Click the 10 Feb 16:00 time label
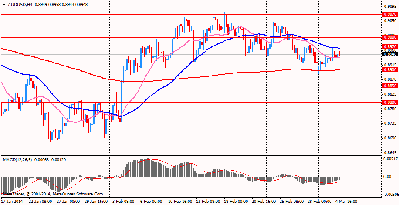 click(x=181, y=201)
